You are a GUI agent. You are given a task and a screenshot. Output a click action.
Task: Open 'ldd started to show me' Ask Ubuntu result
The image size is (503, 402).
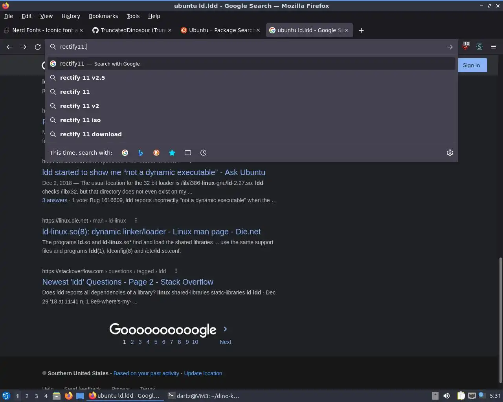point(154,172)
